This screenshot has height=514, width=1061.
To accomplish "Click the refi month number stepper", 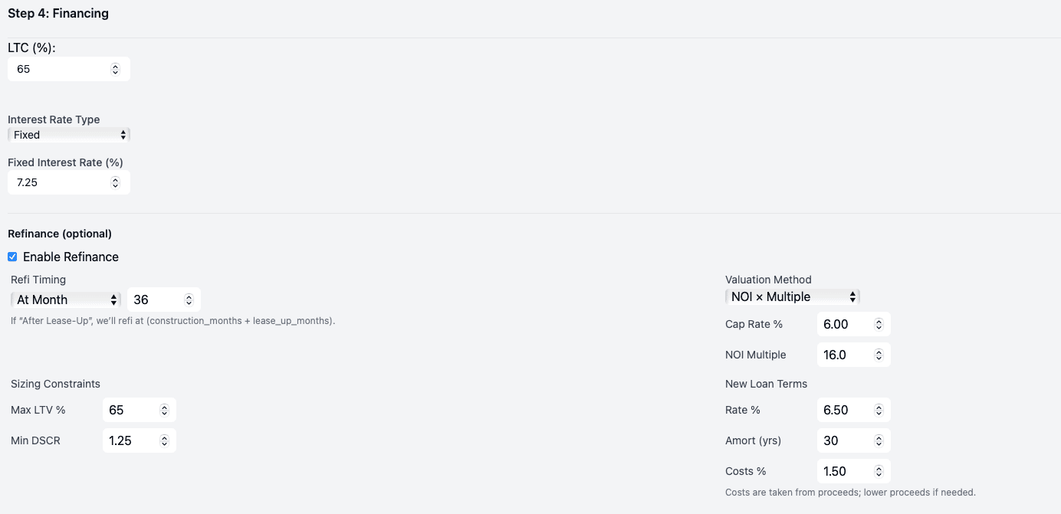I will pos(189,300).
